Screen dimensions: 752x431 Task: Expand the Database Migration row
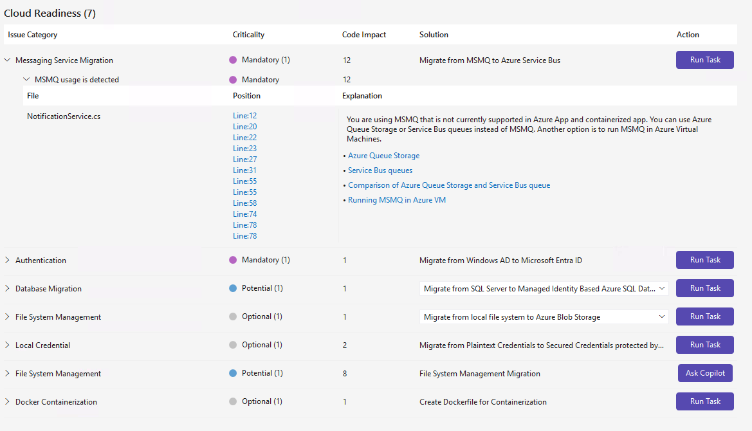7,288
